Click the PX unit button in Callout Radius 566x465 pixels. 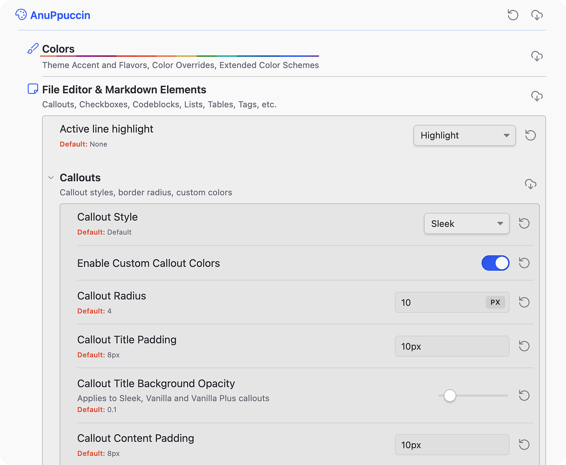coord(495,302)
